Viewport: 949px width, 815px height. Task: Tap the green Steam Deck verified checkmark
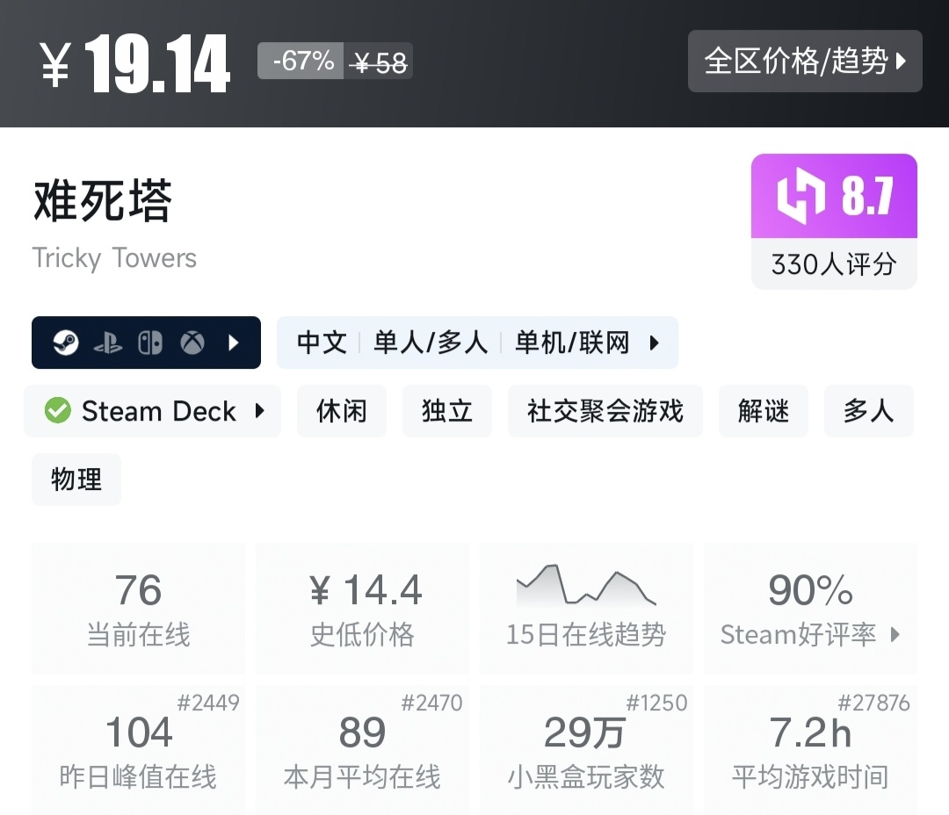pyautogui.click(x=58, y=411)
